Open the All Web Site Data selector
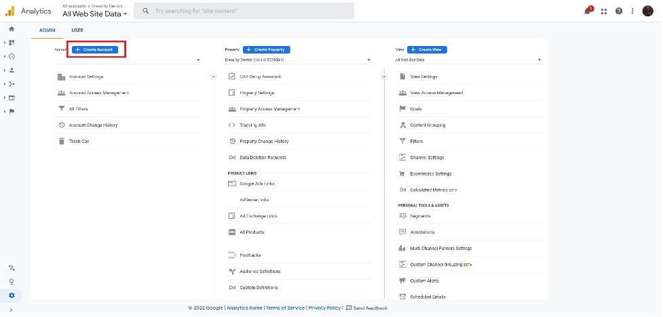663x317 pixels. (95, 14)
